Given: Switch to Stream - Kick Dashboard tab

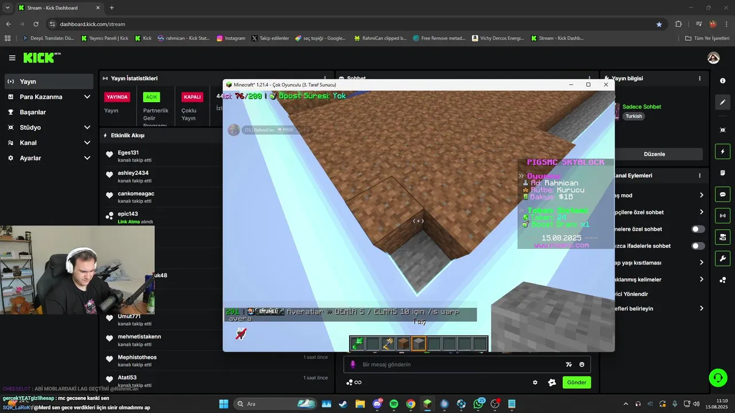Looking at the screenshot, I should (59, 8).
